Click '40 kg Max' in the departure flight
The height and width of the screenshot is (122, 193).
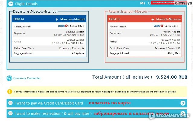click(x=78, y=53)
